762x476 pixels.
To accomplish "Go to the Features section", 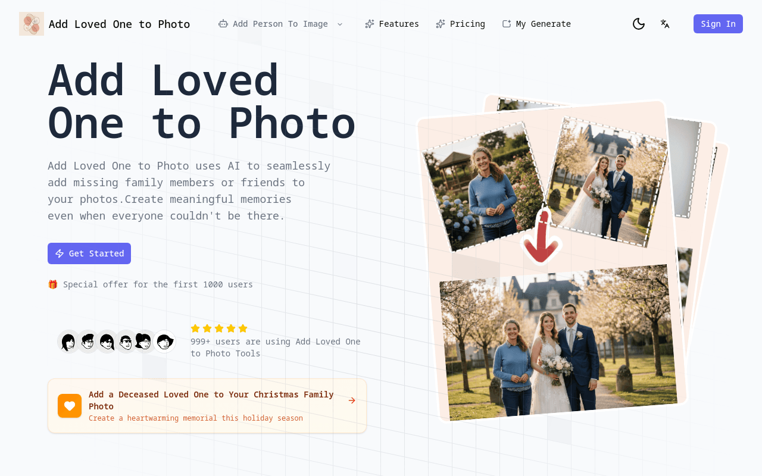I will click(x=392, y=24).
